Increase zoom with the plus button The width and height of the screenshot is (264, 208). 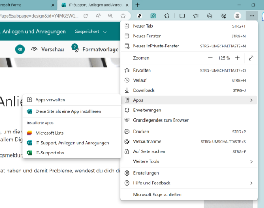tap(237, 58)
